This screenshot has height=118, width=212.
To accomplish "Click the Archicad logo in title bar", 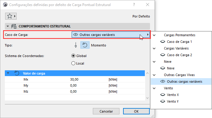I will point(5,5).
